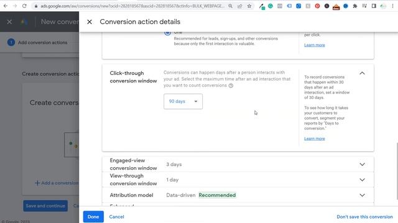This screenshot has width=398, height=223.
Task: Click the 3 days value text
Action: [x=174, y=165]
